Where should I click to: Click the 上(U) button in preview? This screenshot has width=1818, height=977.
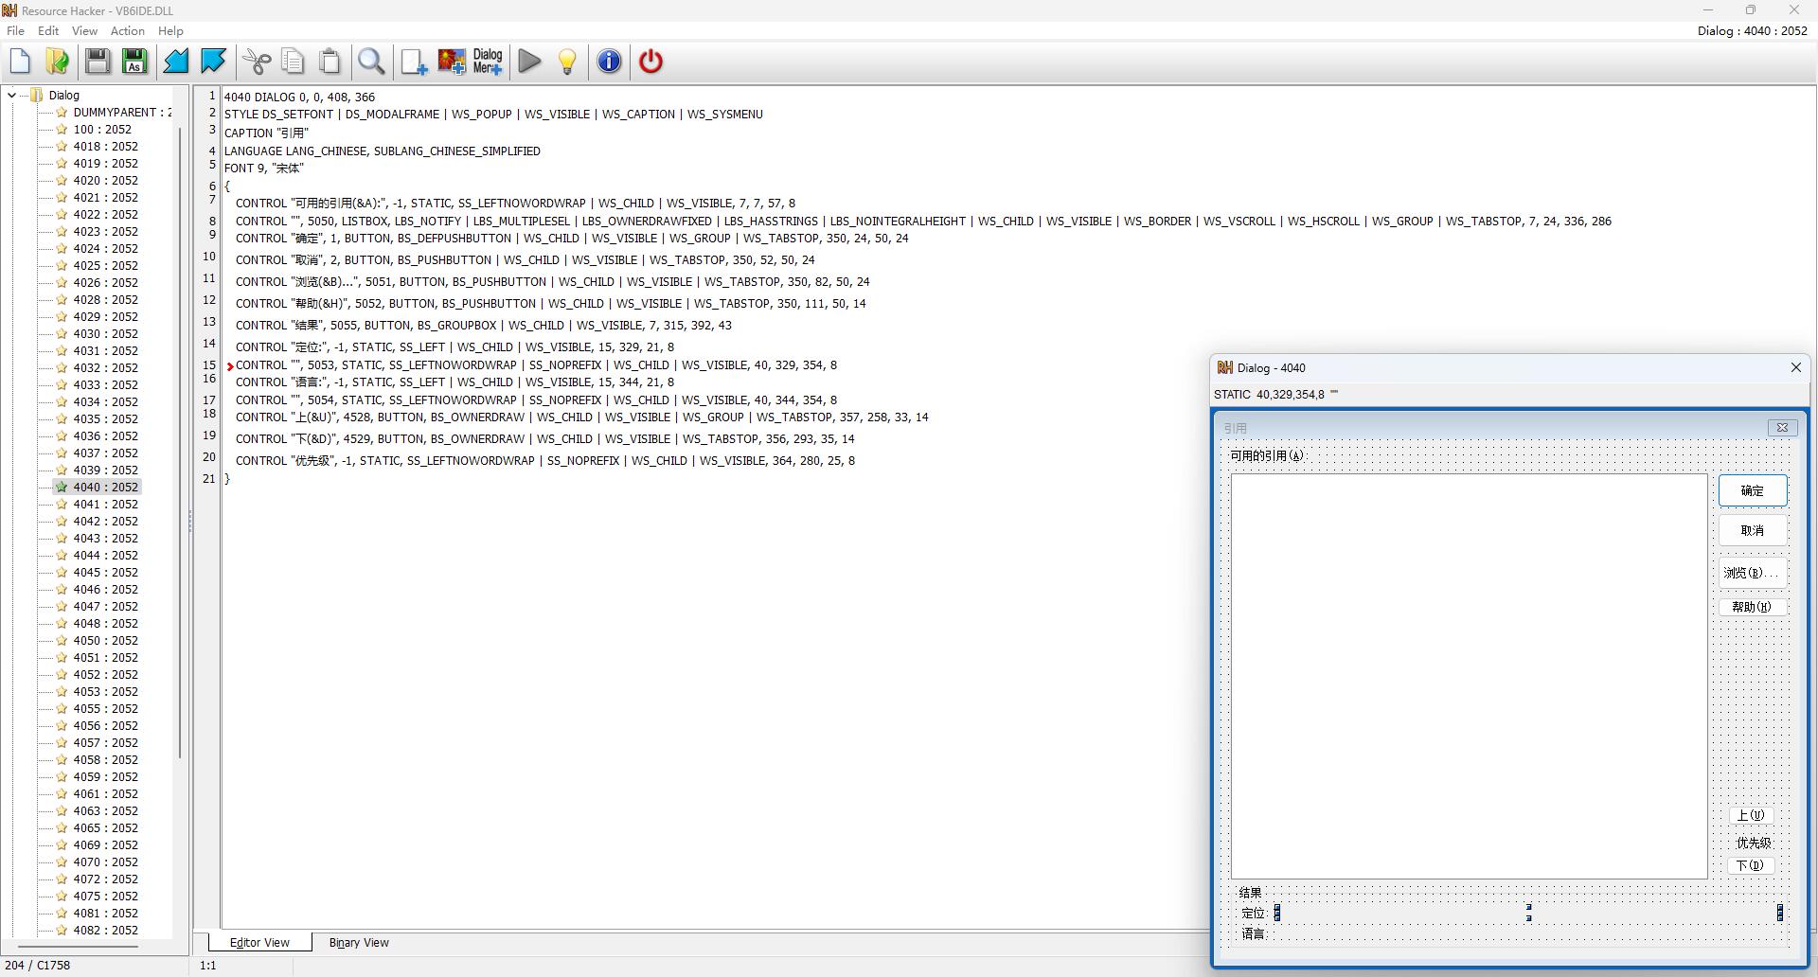click(1751, 815)
